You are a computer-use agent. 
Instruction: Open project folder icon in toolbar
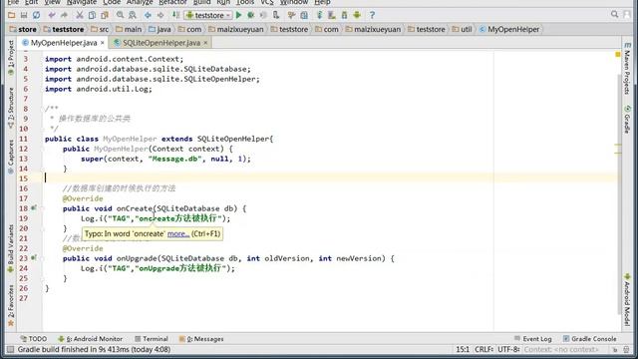tap(11, 16)
